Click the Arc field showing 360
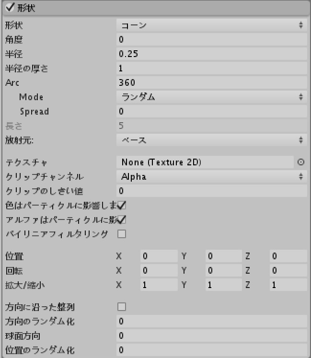The image size is (311, 358). click(x=211, y=83)
